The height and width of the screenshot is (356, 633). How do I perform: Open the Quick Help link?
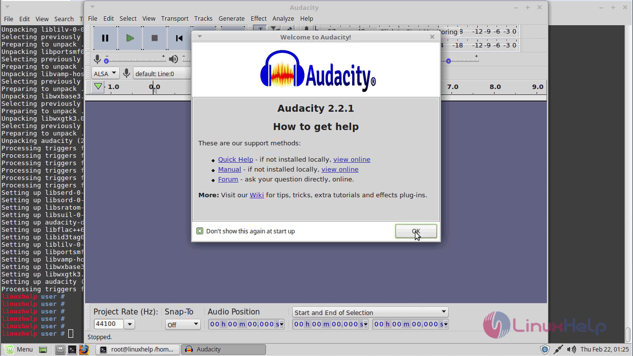pos(235,159)
